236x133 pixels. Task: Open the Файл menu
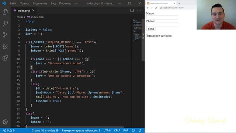pyautogui.click(x=13, y=3)
